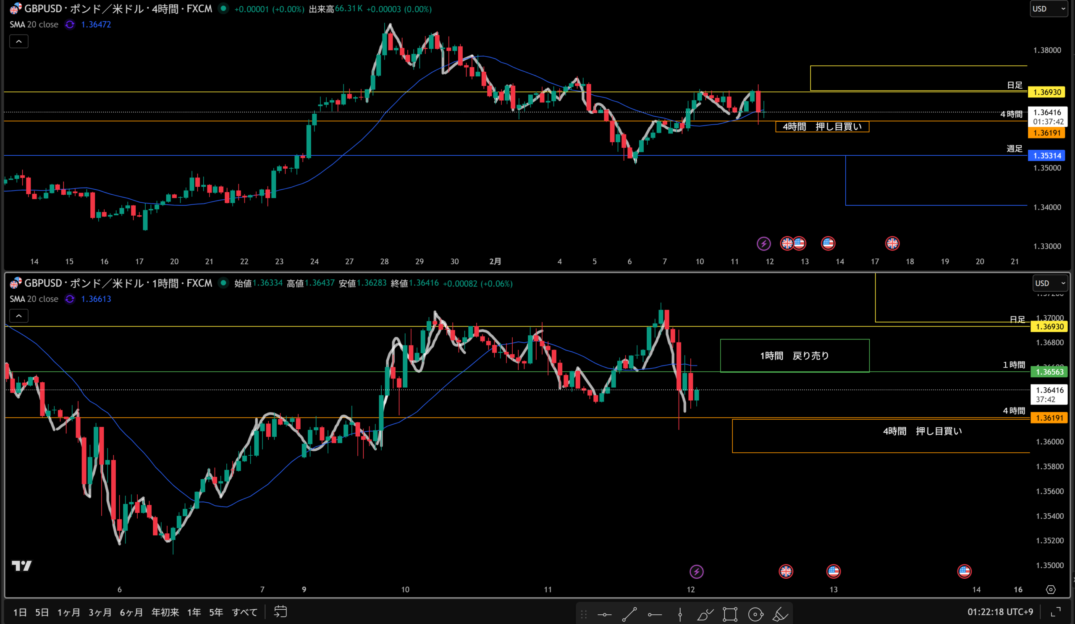Open the go-to-date calendar icon
Viewport: 1075px width, 624px height.
coord(280,612)
